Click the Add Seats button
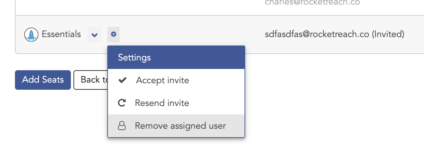The width and height of the screenshot is (424, 158). click(x=43, y=80)
